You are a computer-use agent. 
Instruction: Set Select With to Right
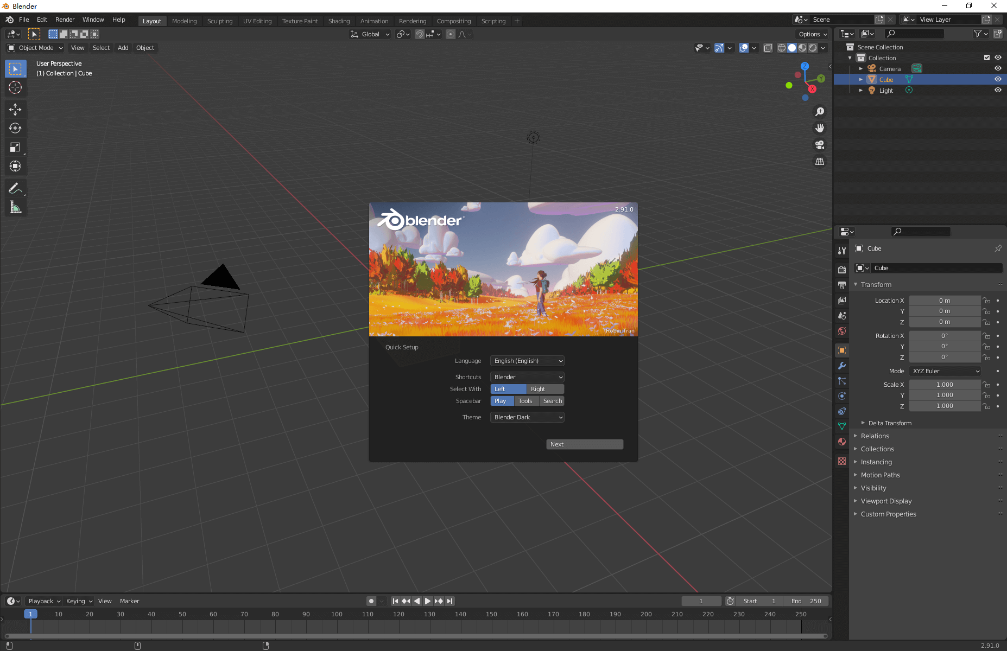tap(545, 389)
